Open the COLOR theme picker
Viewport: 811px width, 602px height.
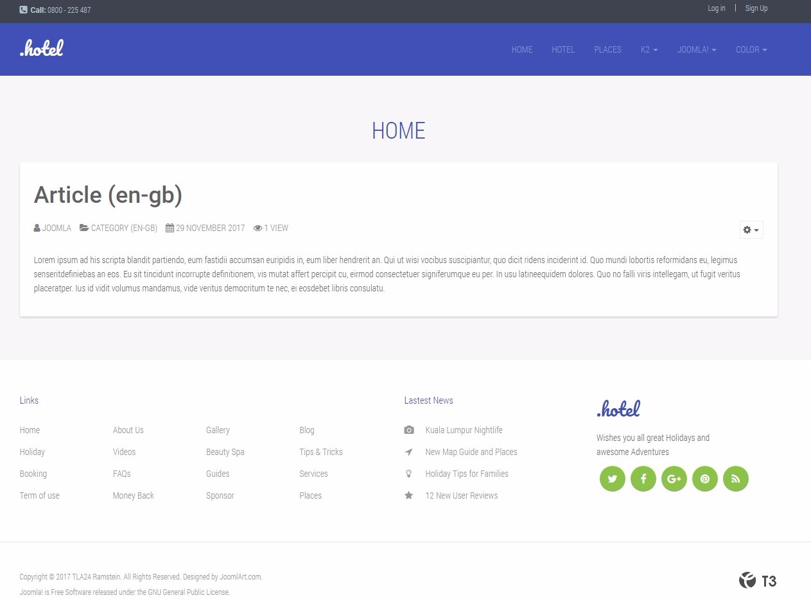(x=751, y=49)
